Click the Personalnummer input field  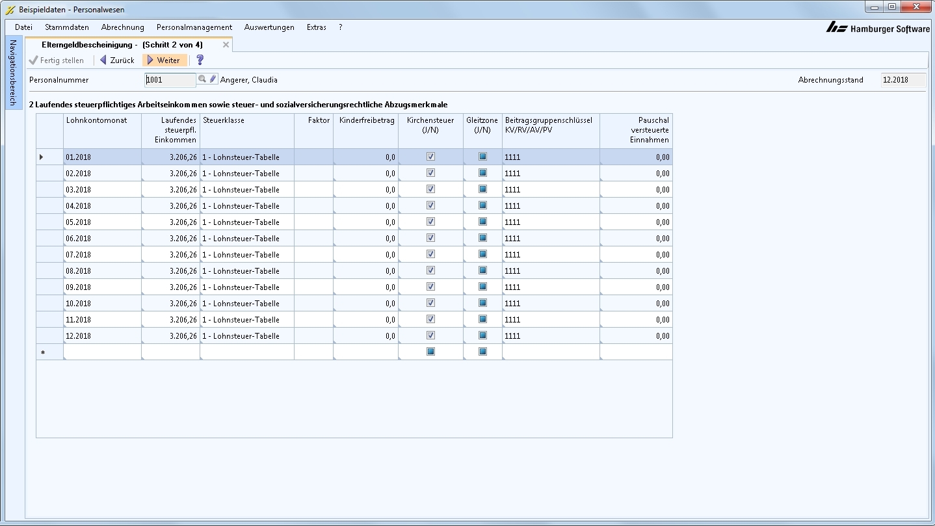170,80
